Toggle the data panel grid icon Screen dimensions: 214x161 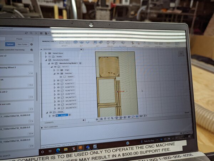tap(41, 33)
